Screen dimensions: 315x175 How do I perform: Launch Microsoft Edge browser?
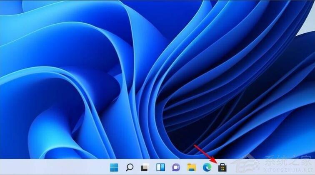pos(207,168)
